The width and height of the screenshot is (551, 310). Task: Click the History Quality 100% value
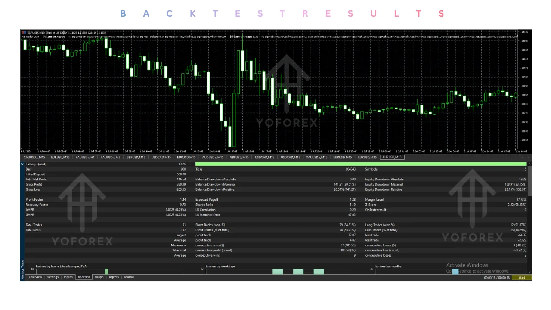click(182, 164)
